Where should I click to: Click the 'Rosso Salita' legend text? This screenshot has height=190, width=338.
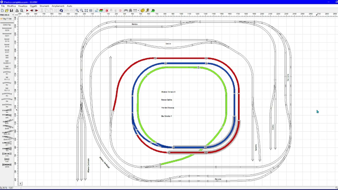tap(167, 100)
